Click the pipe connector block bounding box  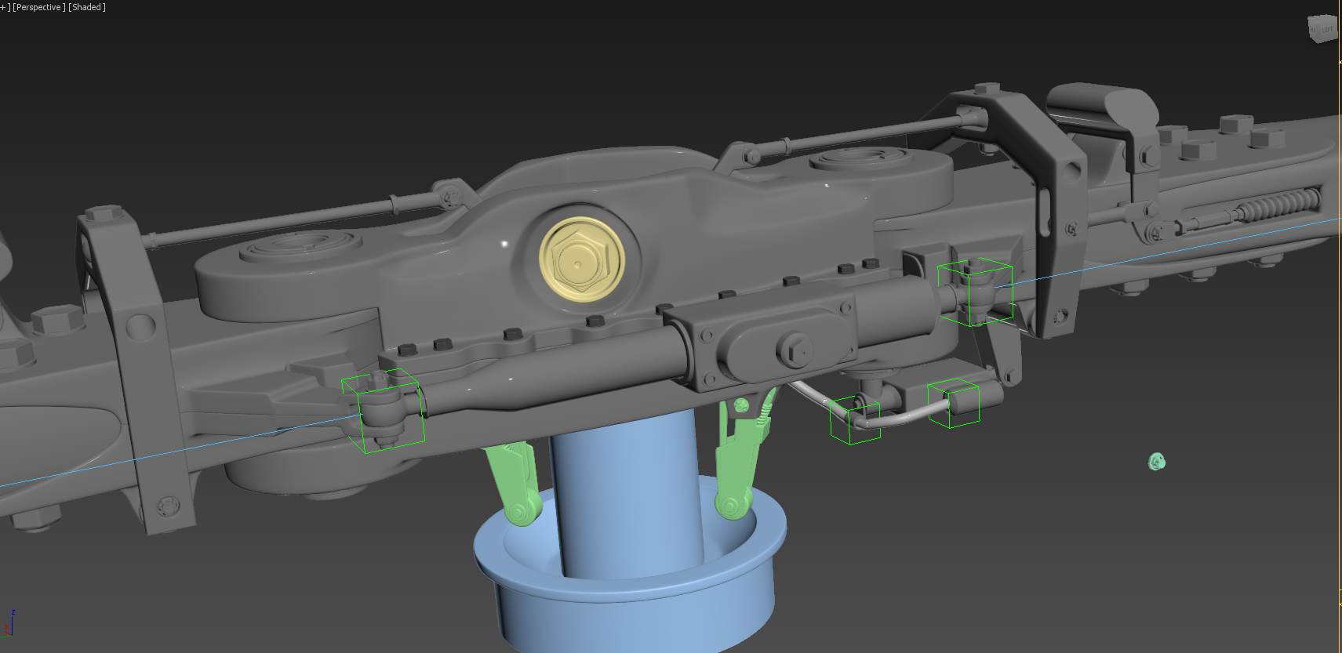(x=955, y=403)
